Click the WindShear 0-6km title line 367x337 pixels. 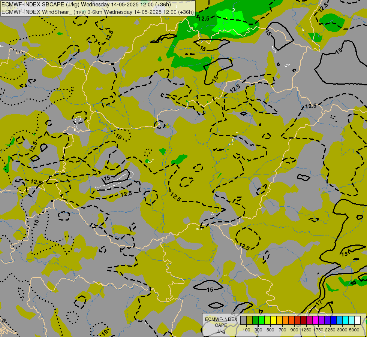click(97, 12)
